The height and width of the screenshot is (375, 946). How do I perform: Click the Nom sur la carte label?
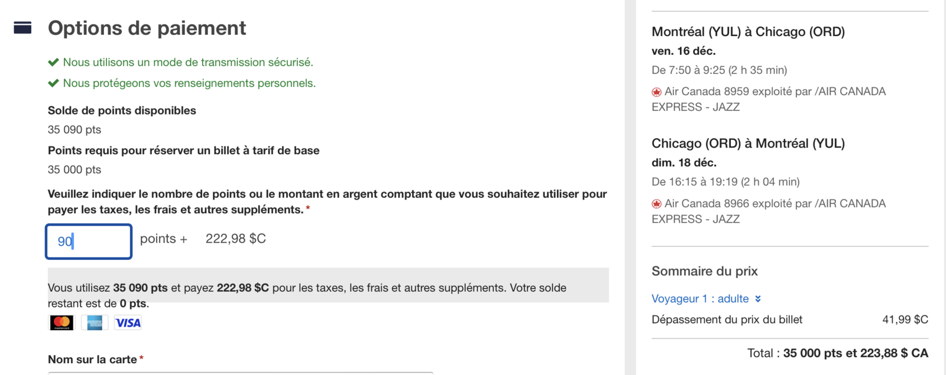coord(93,359)
